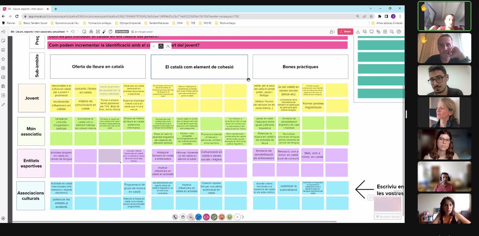The width and height of the screenshot is (479, 236).
Task: Open the Altres adreces d'interès bookmarks folder
Action: click(386, 23)
